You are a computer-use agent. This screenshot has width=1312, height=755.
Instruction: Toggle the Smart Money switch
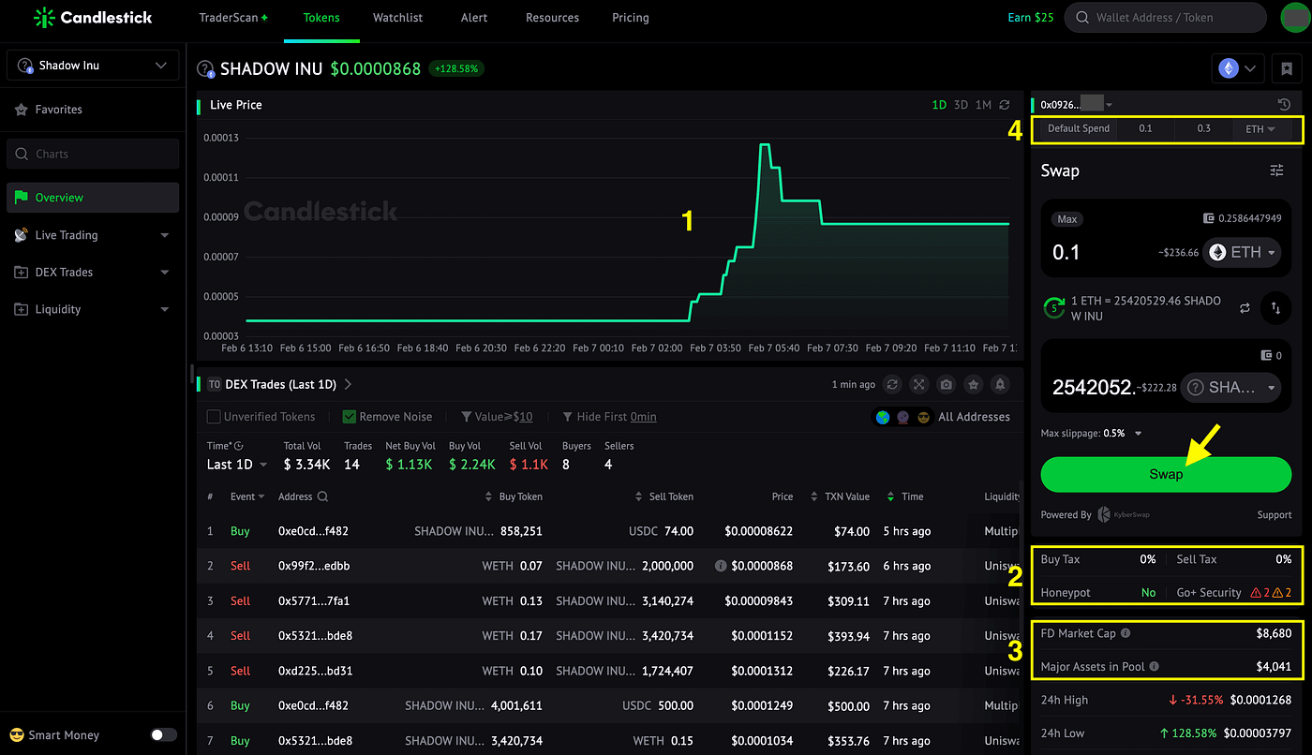163,735
